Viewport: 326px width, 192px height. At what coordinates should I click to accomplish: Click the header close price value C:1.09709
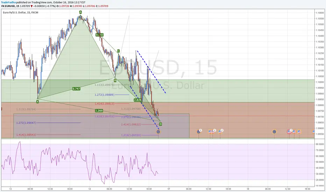tap(102, 6)
